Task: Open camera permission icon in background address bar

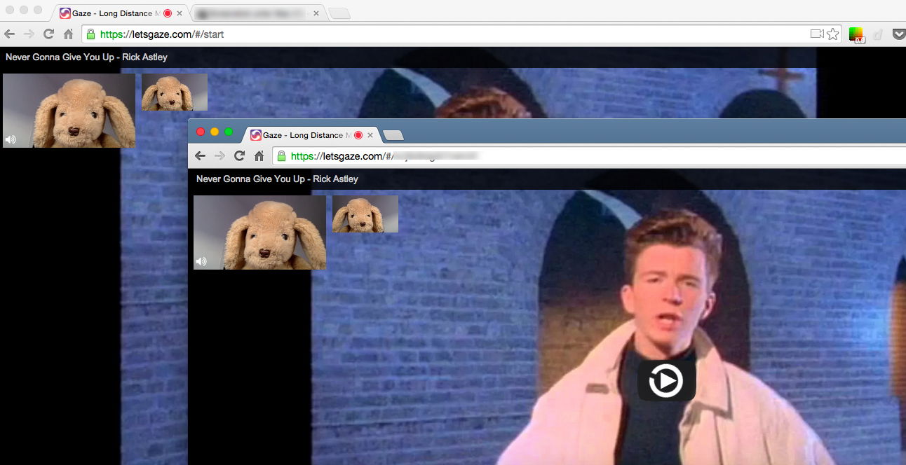Action: pyautogui.click(x=816, y=34)
